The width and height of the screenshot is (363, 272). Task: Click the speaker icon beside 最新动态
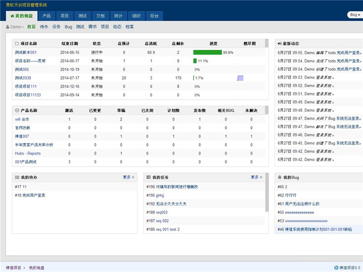tap(280, 43)
